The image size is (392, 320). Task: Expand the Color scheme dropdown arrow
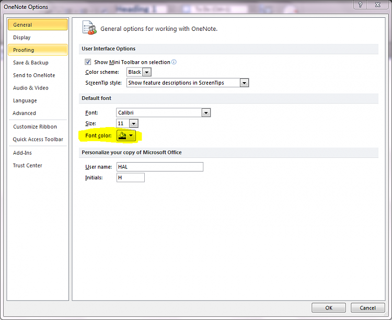(x=147, y=72)
